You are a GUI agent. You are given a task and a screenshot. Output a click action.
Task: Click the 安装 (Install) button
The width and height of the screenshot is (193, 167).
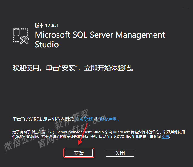point(79,153)
